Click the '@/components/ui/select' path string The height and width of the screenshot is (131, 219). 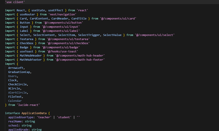click(155, 35)
